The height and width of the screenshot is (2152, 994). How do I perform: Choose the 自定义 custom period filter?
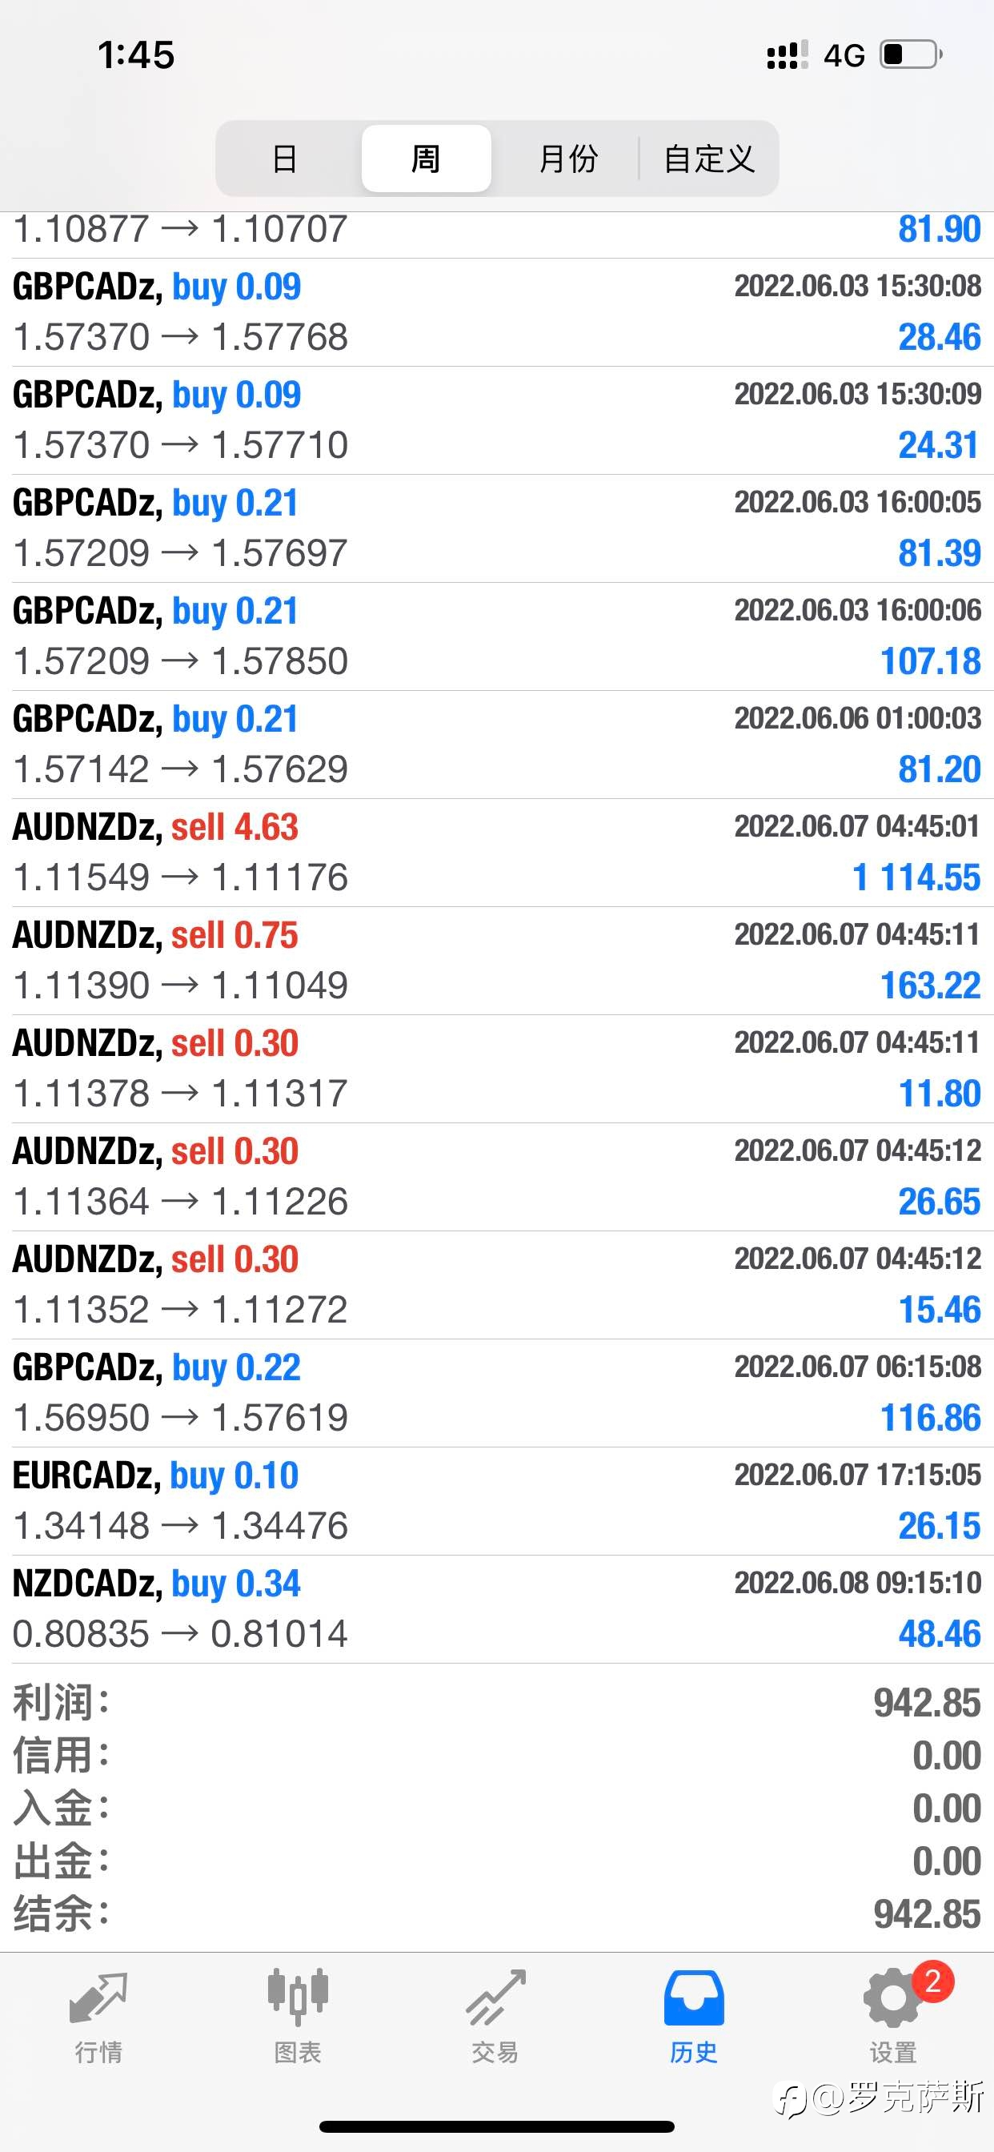709,159
